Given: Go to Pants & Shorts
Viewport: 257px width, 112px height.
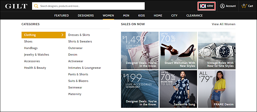Looking at the screenshot, I should tap(78, 74).
